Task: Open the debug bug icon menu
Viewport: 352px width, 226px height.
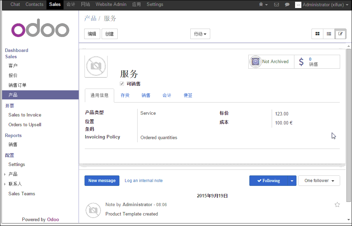Action: [x=263, y=5]
